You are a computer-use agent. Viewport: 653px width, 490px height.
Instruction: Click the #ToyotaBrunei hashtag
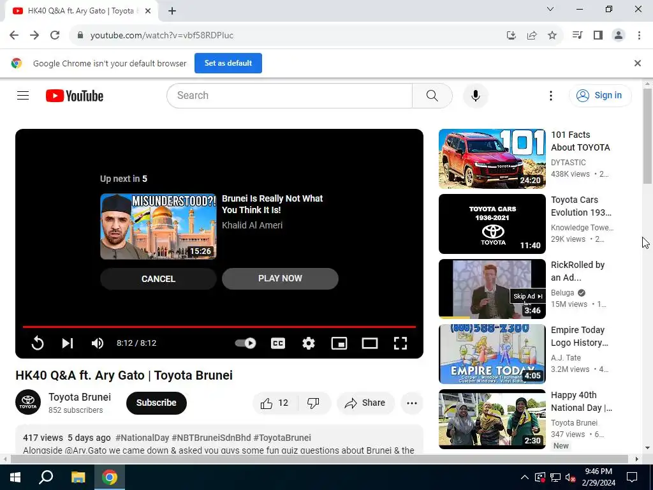point(282,438)
